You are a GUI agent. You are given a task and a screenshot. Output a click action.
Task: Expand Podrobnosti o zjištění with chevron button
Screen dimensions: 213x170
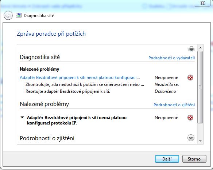pos(191,138)
